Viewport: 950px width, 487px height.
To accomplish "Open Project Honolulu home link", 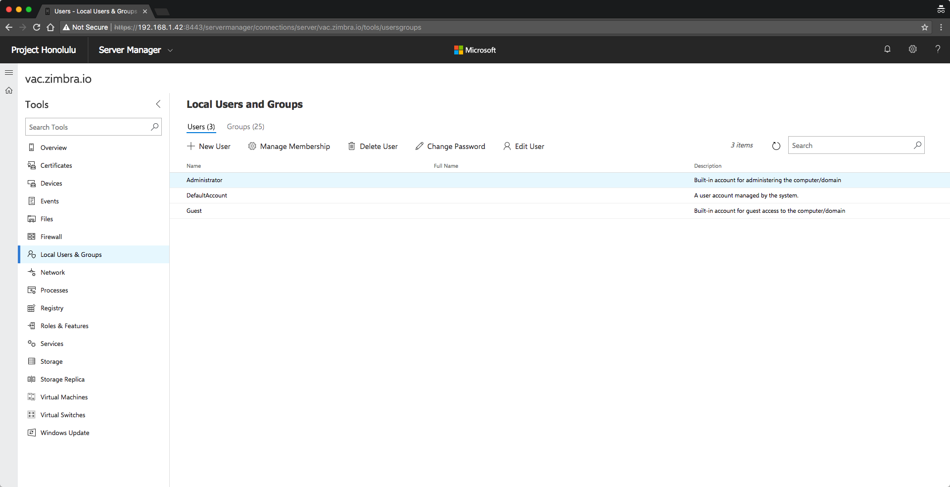I will [x=44, y=50].
